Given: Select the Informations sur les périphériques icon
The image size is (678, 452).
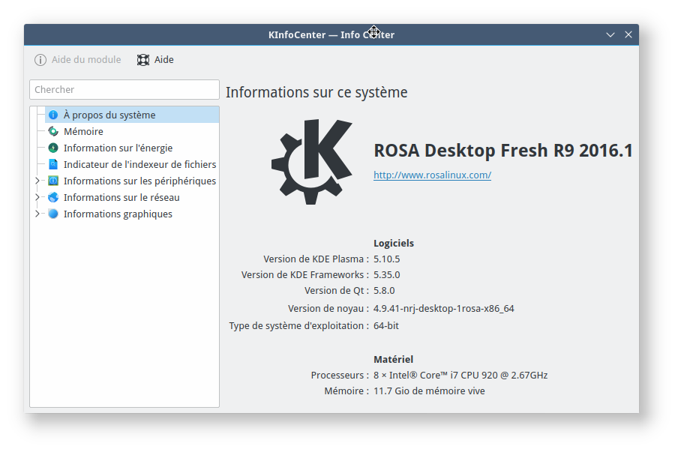Looking at the screenshot, I should 53,181.
